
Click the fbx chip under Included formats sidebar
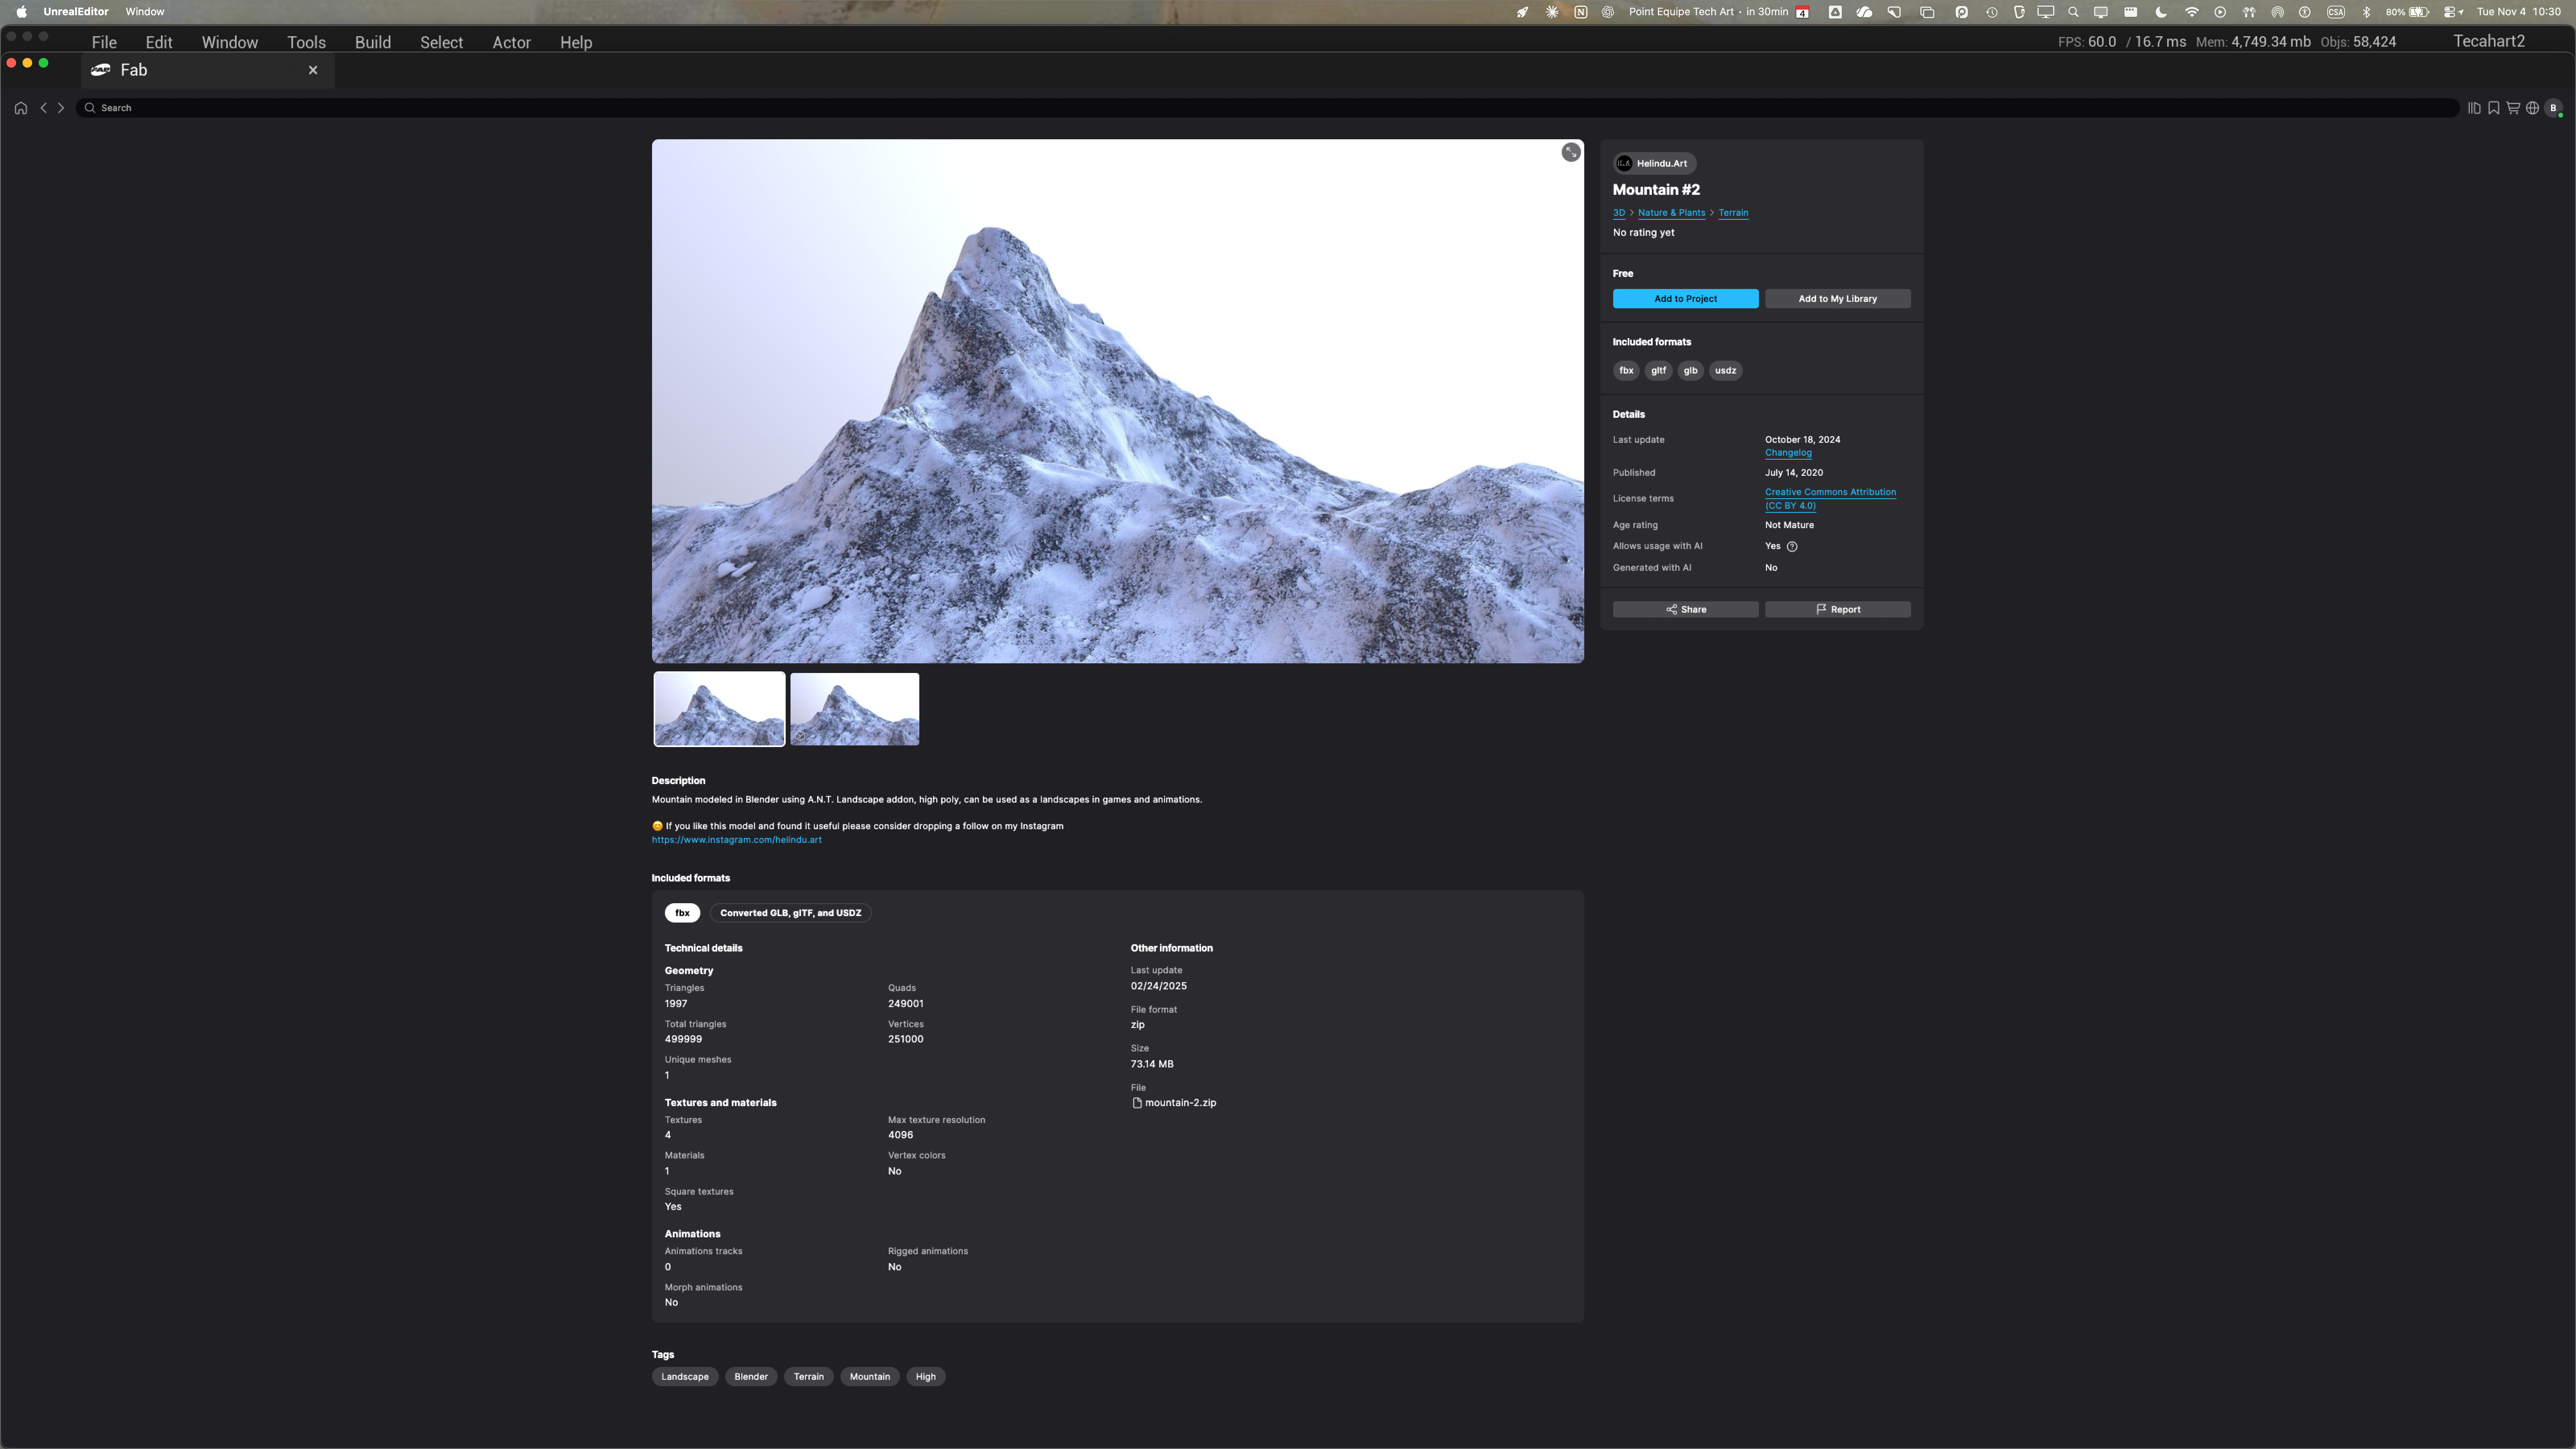tap(1626, 371)
